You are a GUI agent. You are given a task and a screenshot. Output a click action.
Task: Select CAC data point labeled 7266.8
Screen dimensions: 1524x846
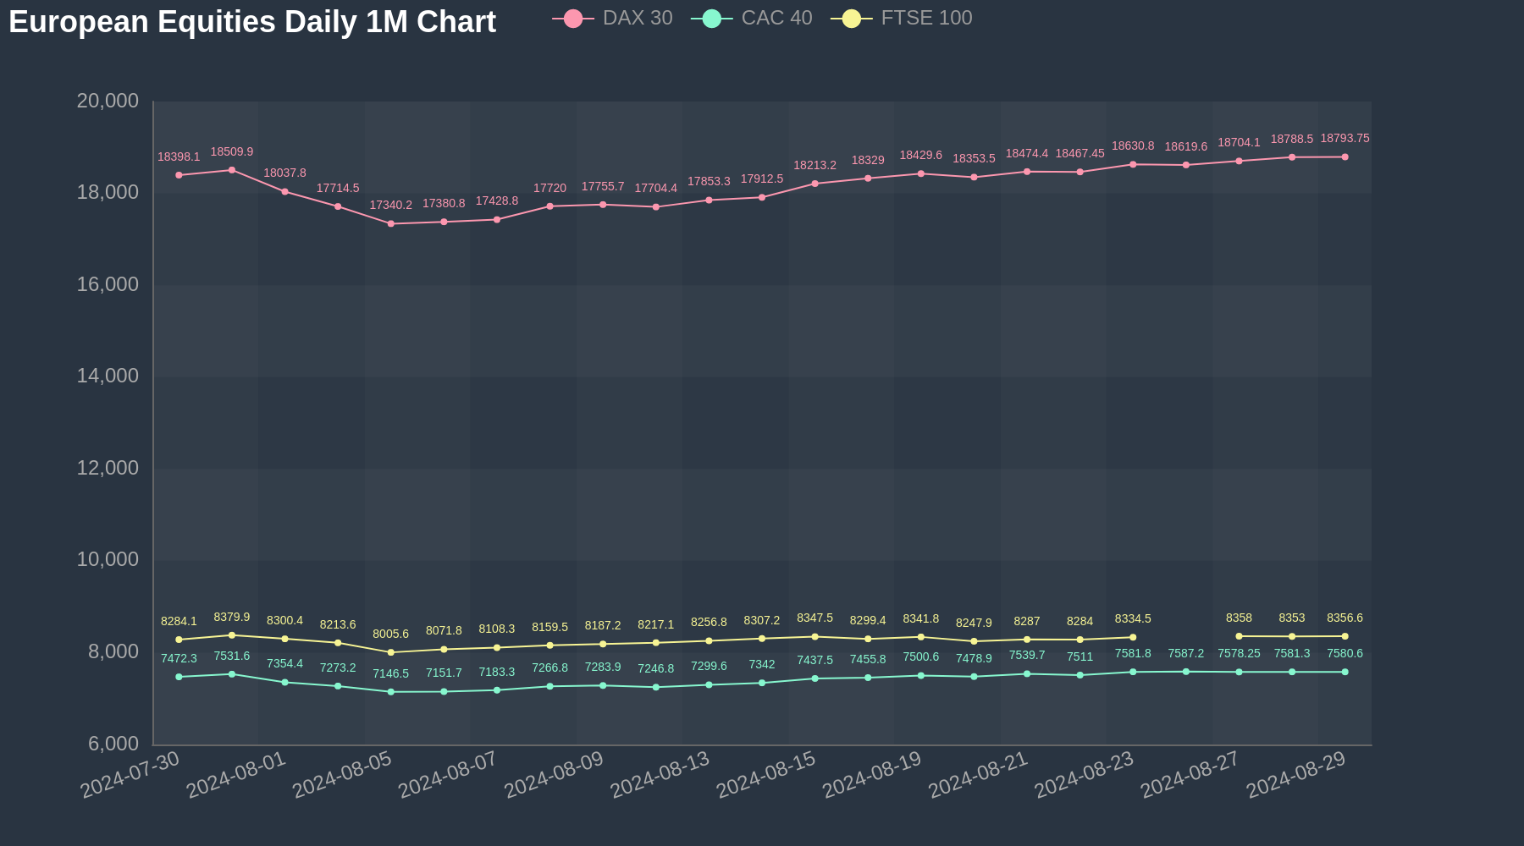pos(549,686)
